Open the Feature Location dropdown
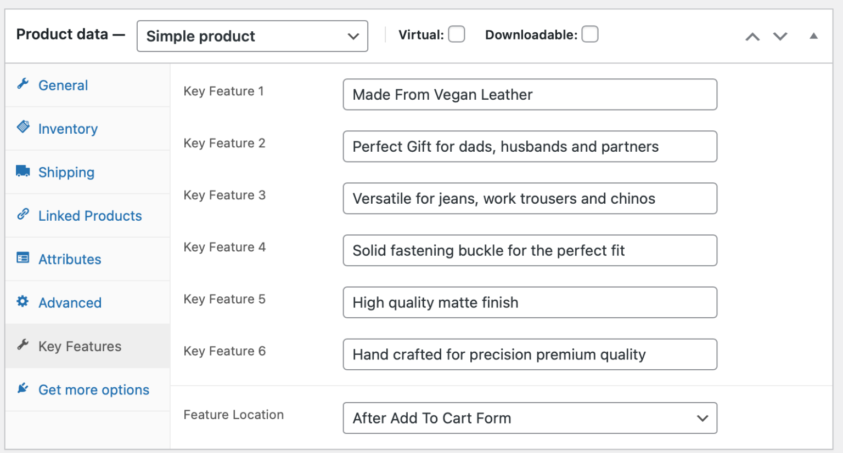The width and height of the screenshot is (843, 453). 530,418
